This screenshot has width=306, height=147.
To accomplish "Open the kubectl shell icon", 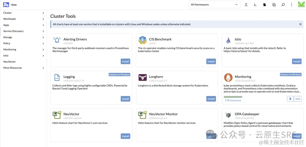I will point(255,5).
